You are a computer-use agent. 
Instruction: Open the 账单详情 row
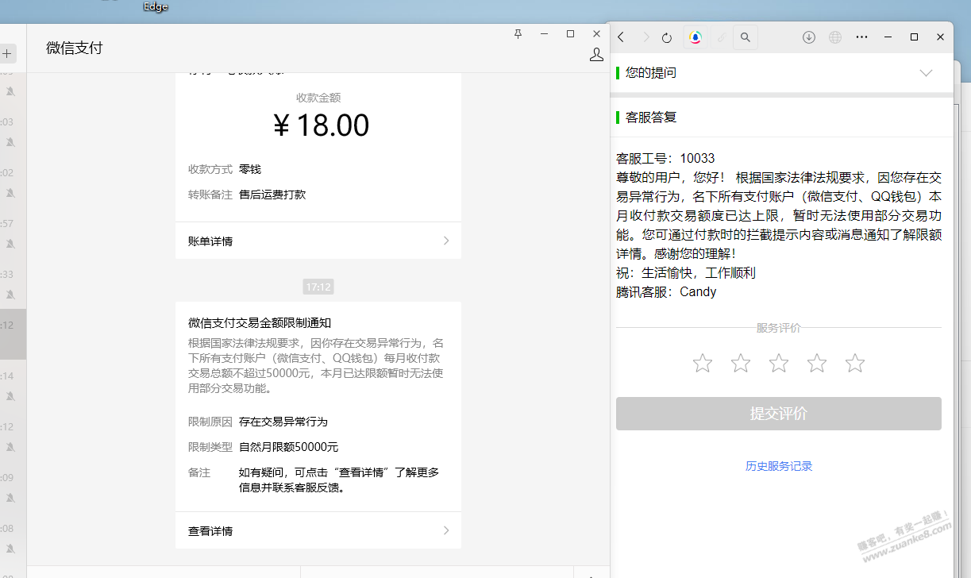[x=318, y=241]
